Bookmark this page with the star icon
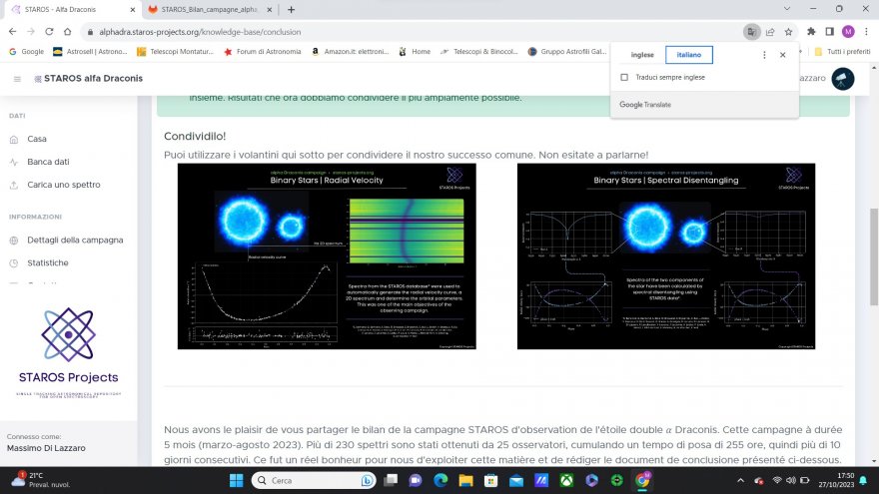879x494 pixels. (x=788, y=31)
